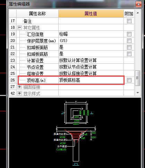Select the 节点设置 property name
The image size is (145, 168).
[35, 67]
